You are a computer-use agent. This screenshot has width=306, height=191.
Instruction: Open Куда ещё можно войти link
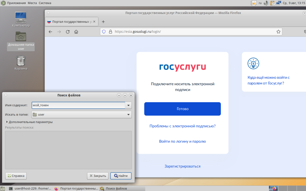[x=269, y=80]
